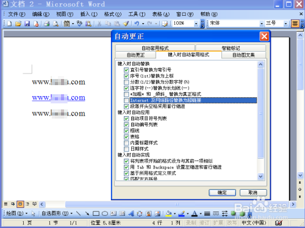Click the Paste clipboard icon
Viewport: 305px width, 228px height.
(x=117, y=24)
